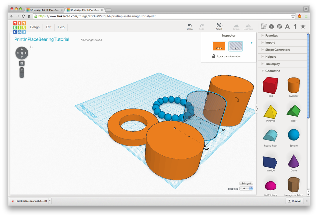Select the wireframe cube icon in toolbar

pos(279,26)
